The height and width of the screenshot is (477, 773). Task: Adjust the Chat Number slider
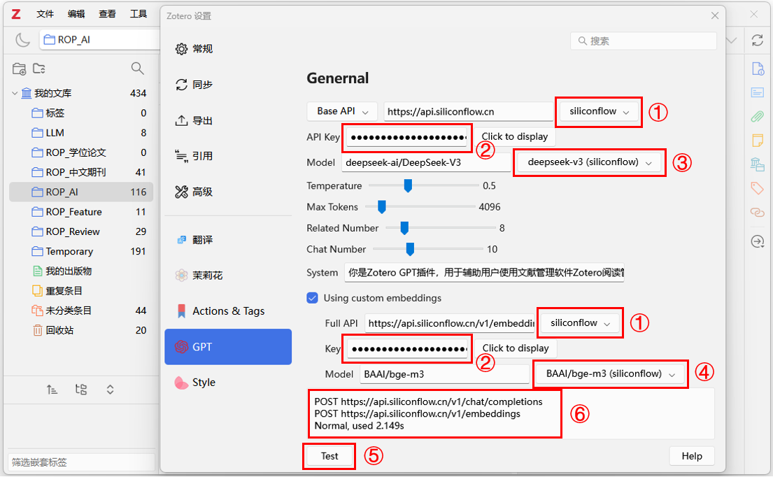[x=410, y=249]
